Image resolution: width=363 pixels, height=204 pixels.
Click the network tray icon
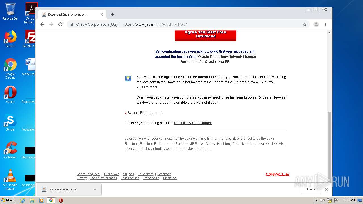coord(329,200)
